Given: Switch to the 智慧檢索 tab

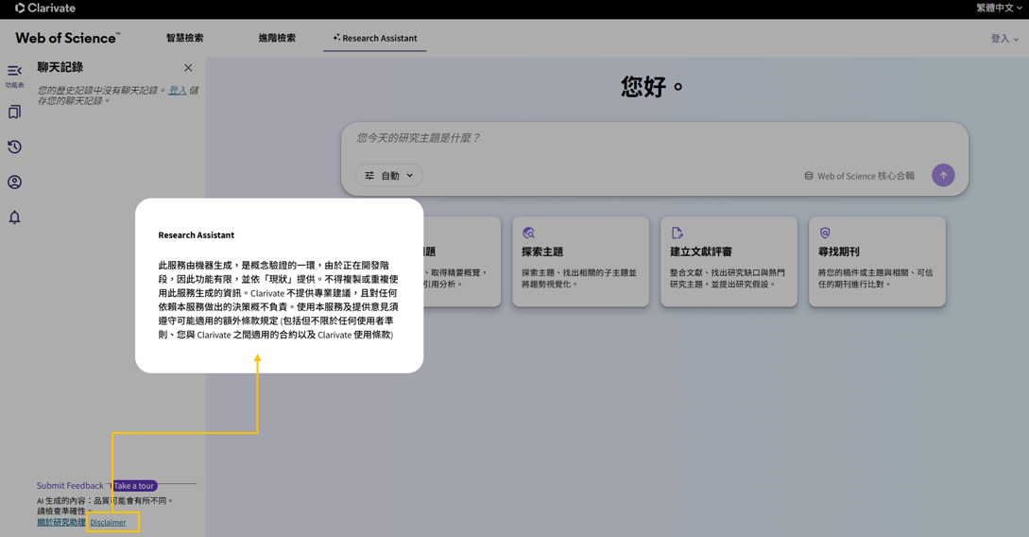Looking at the screenshot, I should click(x=184, y=38).
